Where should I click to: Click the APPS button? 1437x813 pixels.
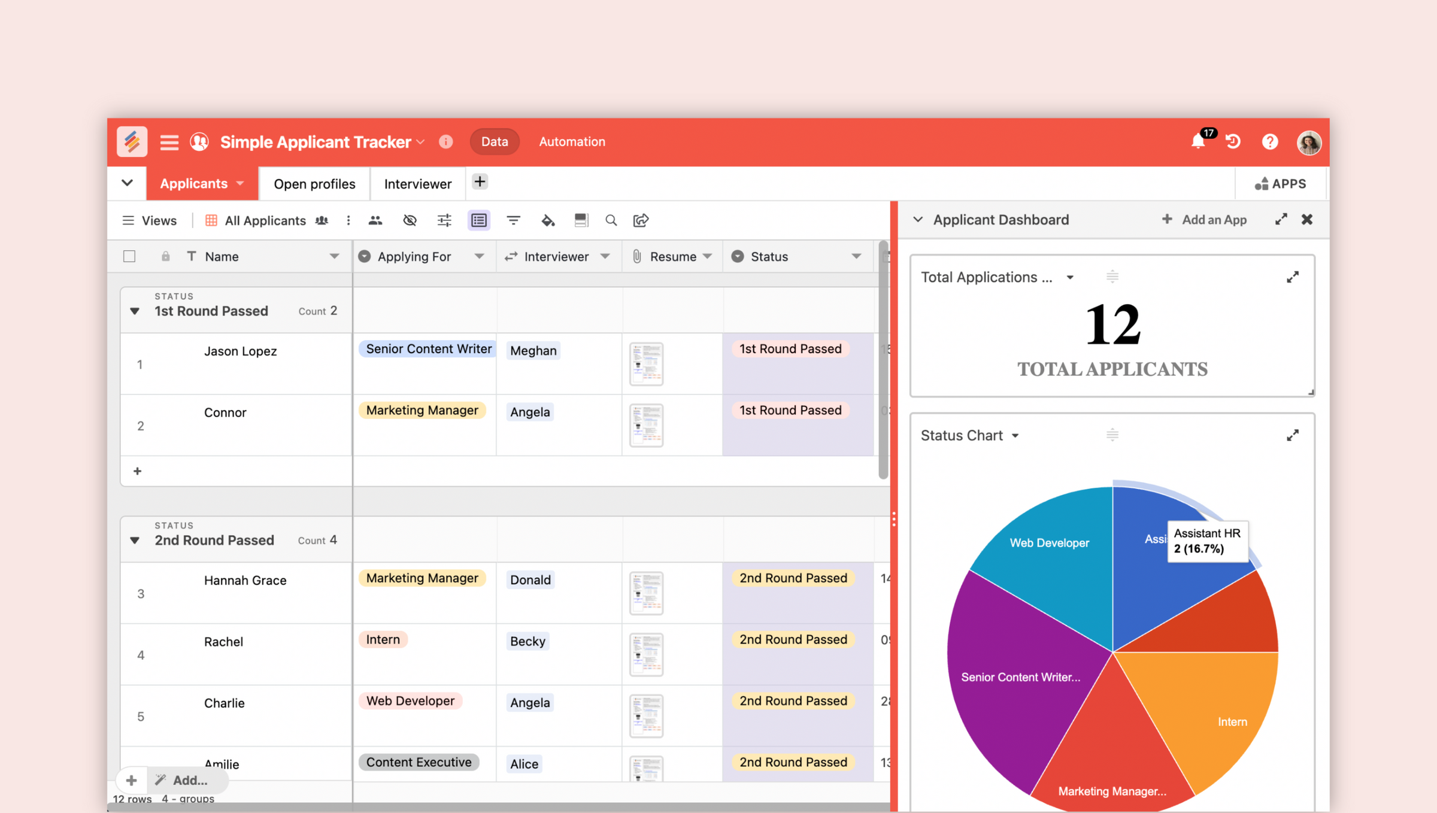(x=1281, y=183)
